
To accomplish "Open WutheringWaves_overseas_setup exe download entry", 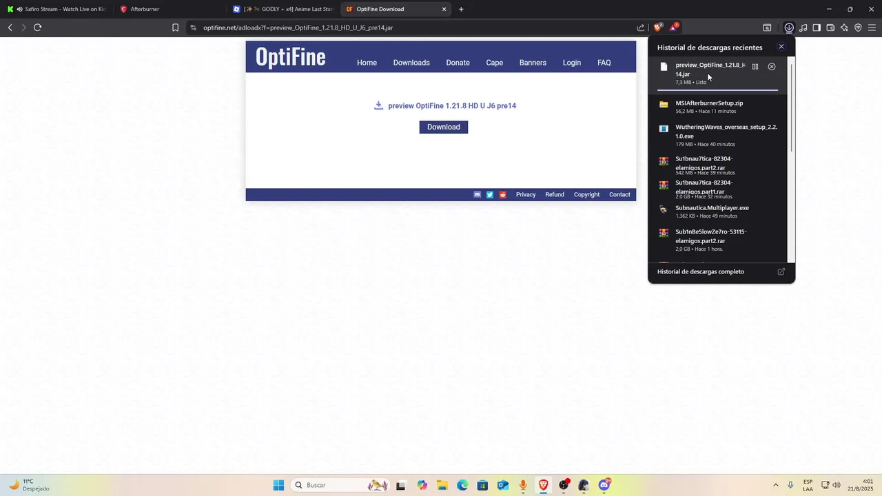I will click(718, 135).
